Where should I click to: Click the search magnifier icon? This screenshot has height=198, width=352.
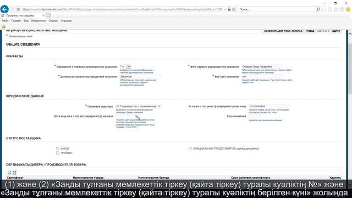318,9
